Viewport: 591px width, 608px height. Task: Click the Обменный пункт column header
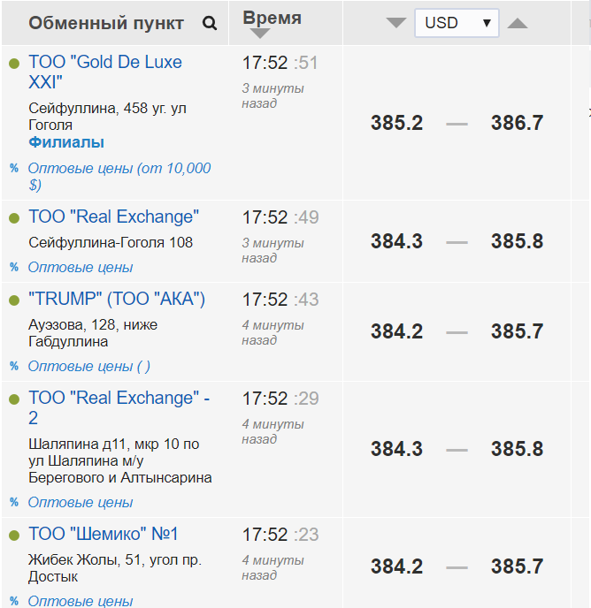(106, 23)
